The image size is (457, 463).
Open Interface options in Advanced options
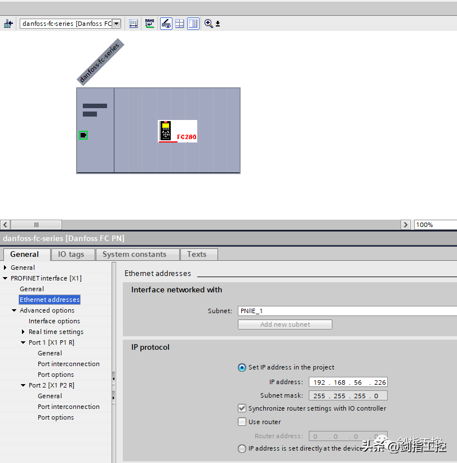point(54,321)
